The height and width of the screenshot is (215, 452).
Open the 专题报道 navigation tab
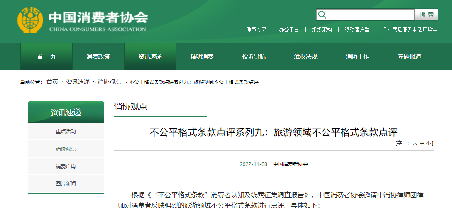pos(410,56)
